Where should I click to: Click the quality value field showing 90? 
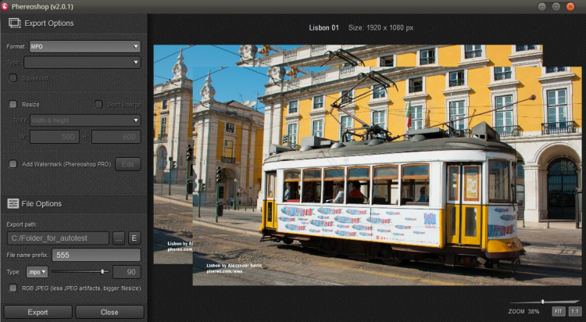click(x=127, y=272)
